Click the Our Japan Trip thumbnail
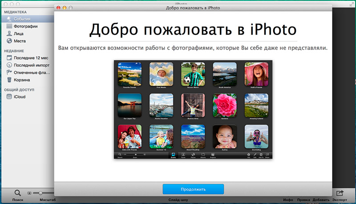Screen dimensions: 356x204 click(x=129, y=105)
